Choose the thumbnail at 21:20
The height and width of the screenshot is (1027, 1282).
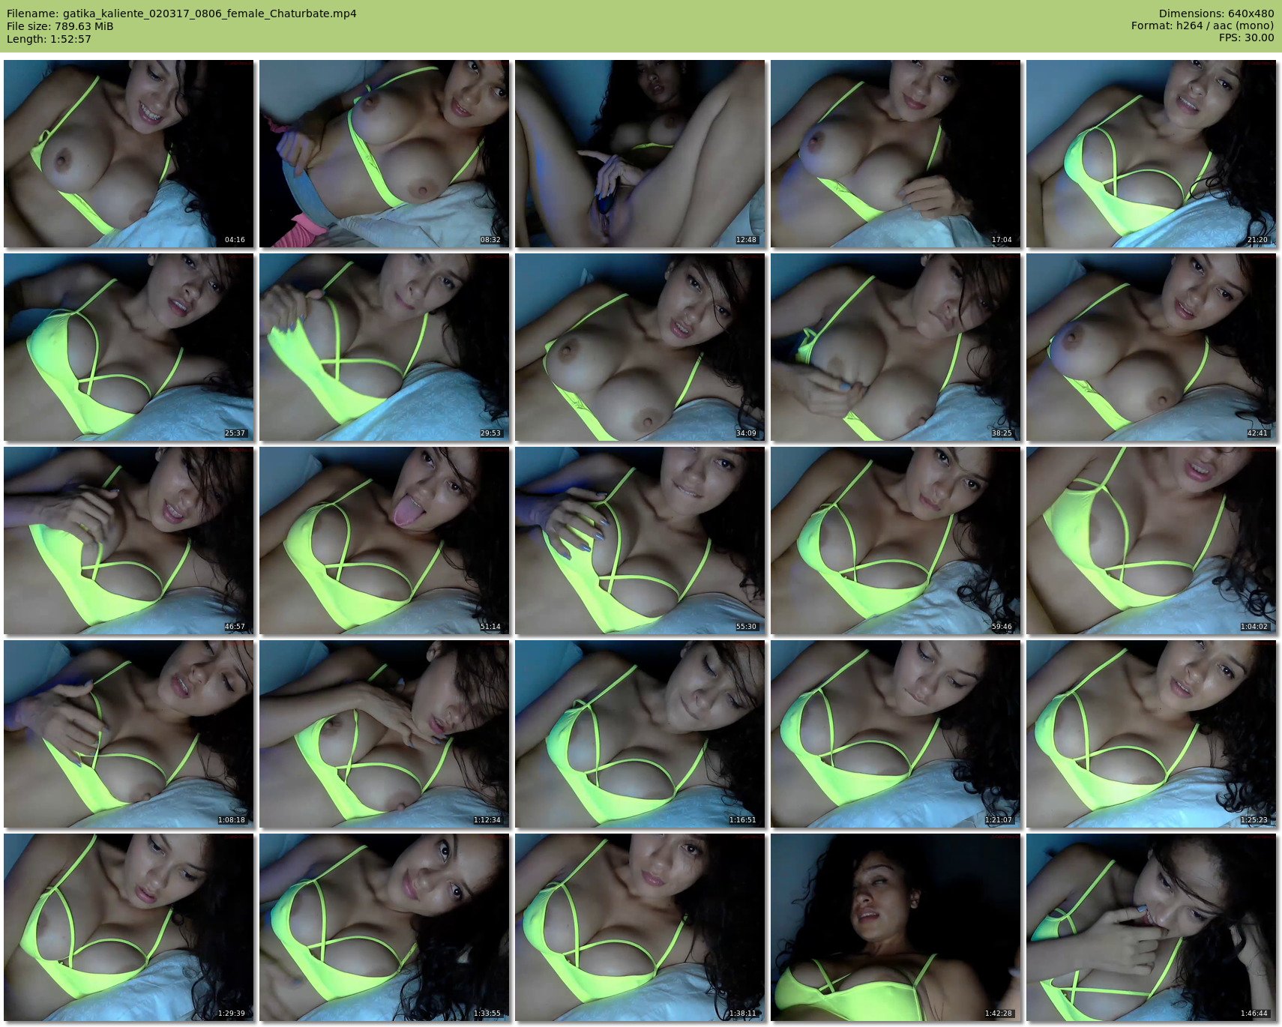1152,154
